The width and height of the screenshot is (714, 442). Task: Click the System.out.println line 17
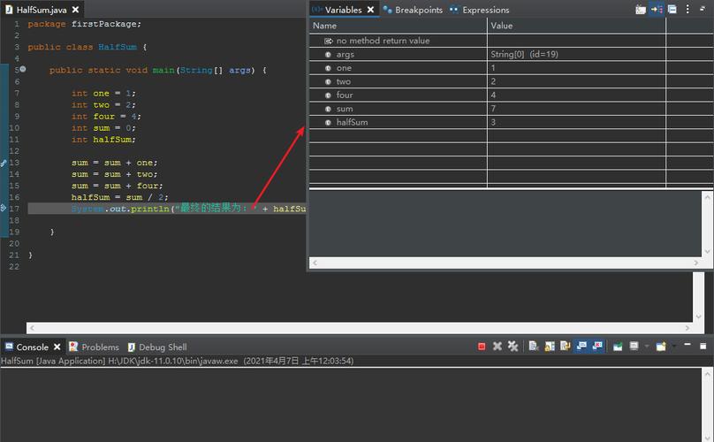[x=167, y=209]
